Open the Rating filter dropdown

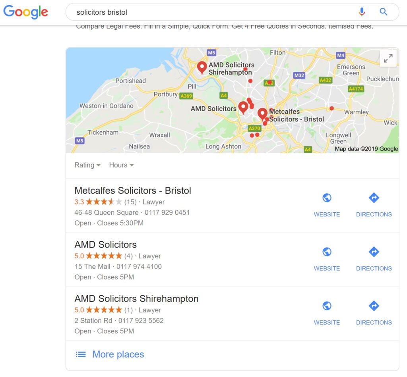tap(87, 165)
